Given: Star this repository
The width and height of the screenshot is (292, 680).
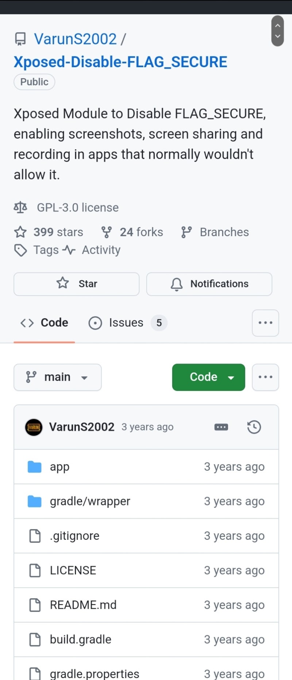Looking at the screenshot, I should [x=77, y=284].
